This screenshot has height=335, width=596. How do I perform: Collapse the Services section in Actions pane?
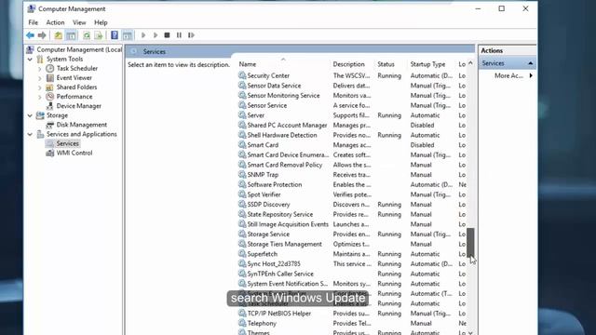(x=530, y=63)
